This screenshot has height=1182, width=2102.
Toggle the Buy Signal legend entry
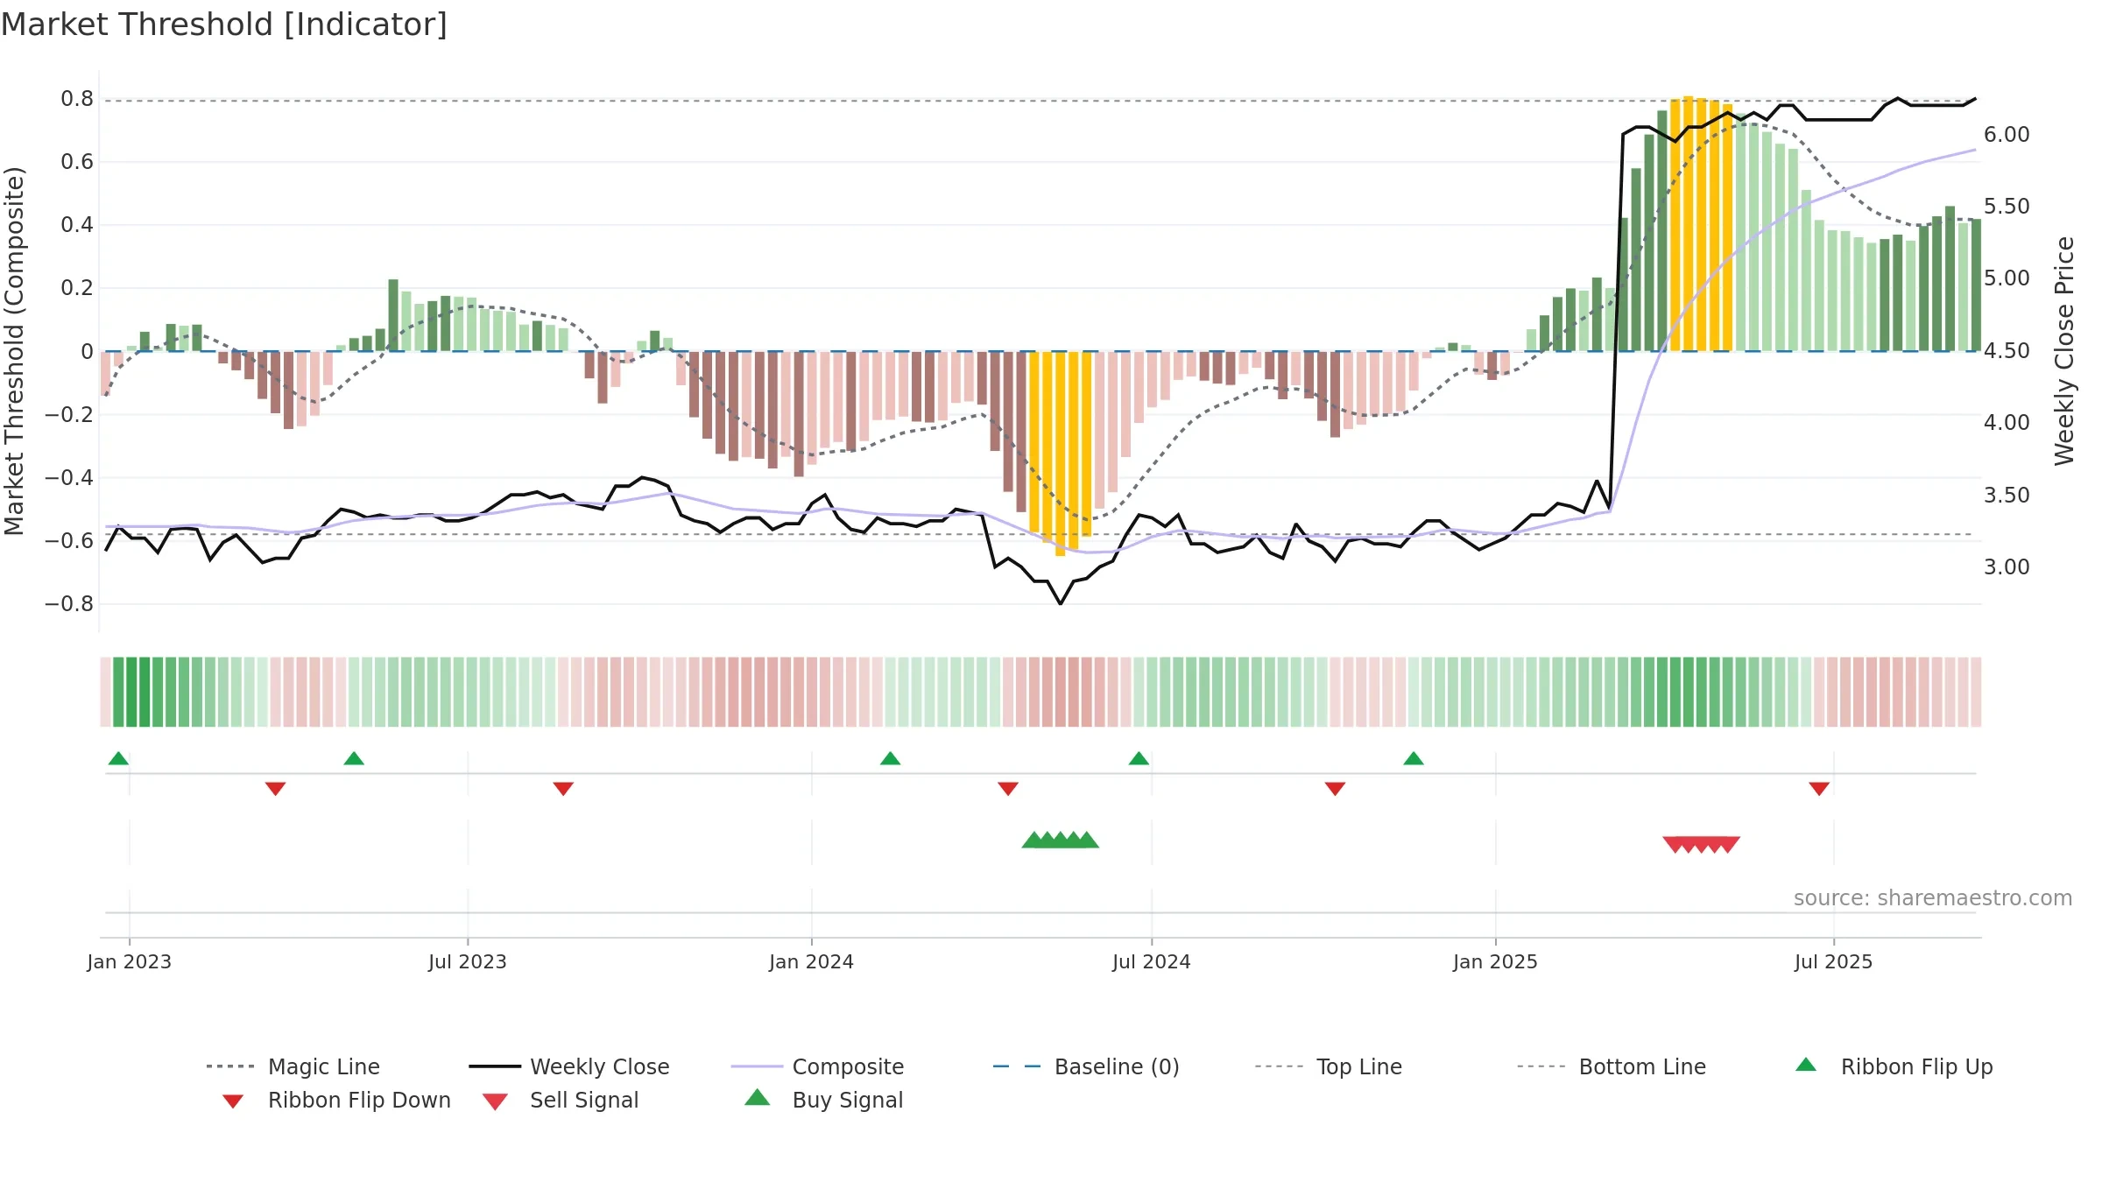(823, 1100)
